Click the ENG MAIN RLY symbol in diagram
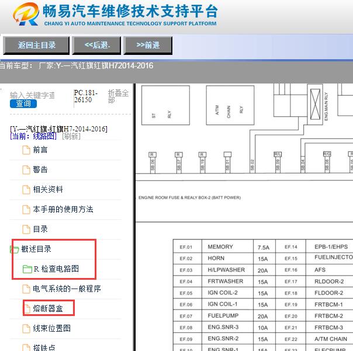The width and height of the screenshot is (353, 351). point(315,105)
